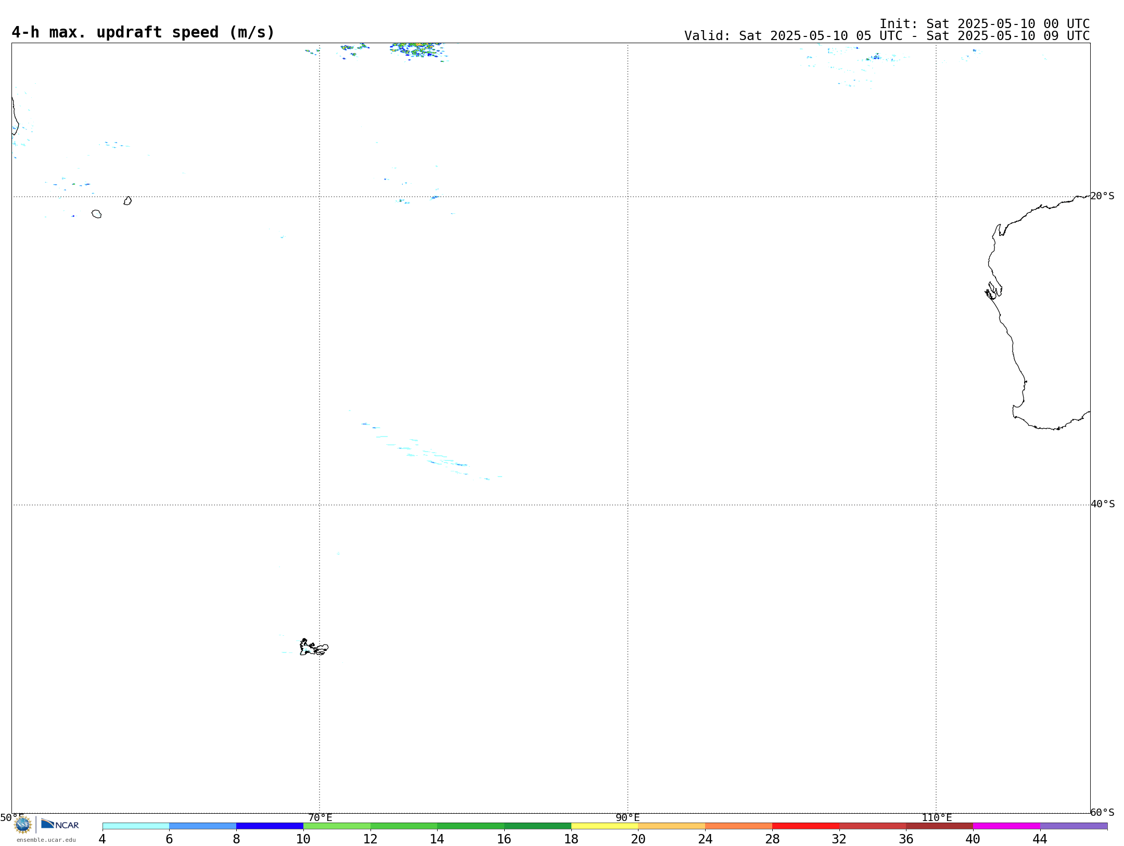
Task: Click the colorbar tick label '36'
Action: (906, 839)
